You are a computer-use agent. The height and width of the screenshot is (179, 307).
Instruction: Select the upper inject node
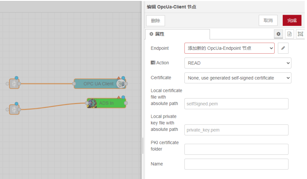pos(14,84)
